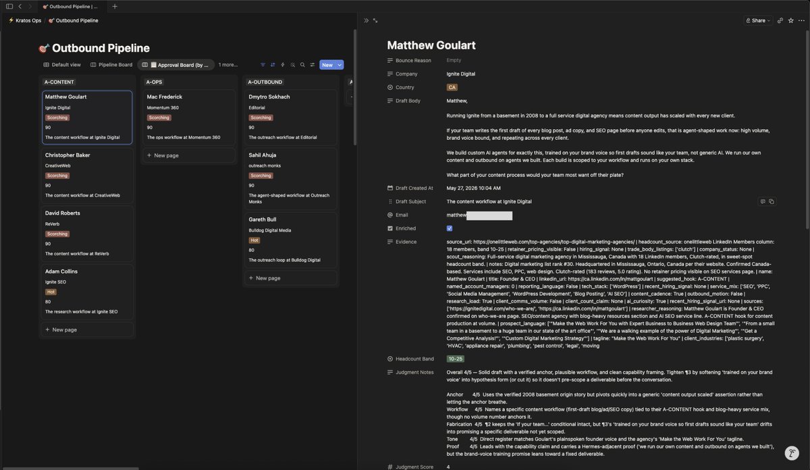Open comment icon beside Draft Subject

tap(763, 201)
